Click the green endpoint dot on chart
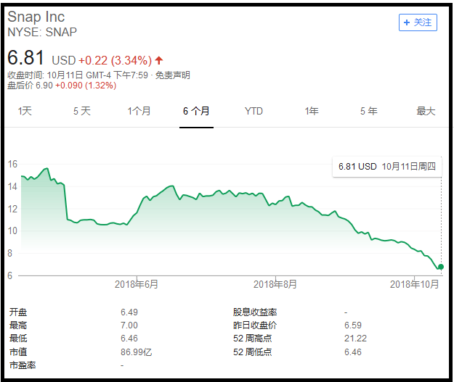 click(x=441, y=267)
